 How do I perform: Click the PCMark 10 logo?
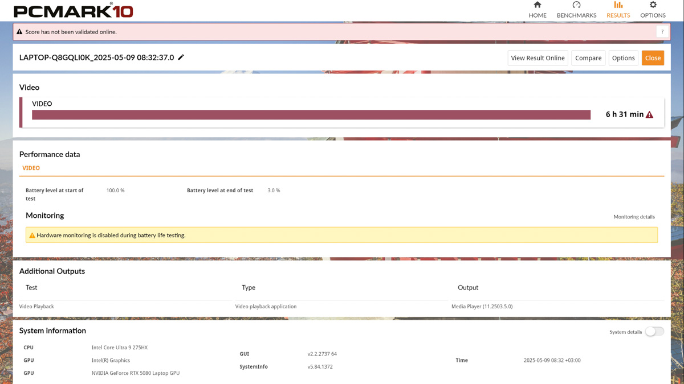click(74, 11)
